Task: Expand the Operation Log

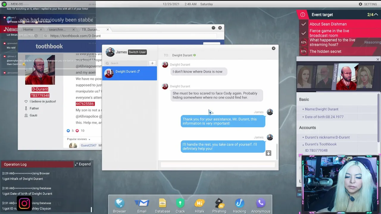Action: (x=83, y=164)
